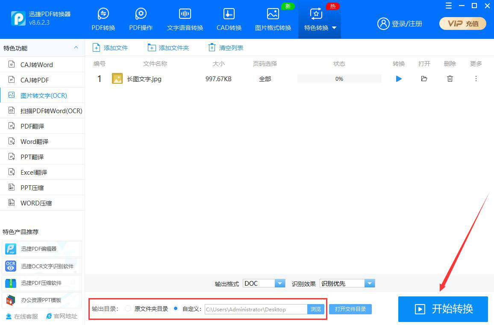Open the VIP 充值 button
This screenshot has height=325, width=494.
pos(462,23)
